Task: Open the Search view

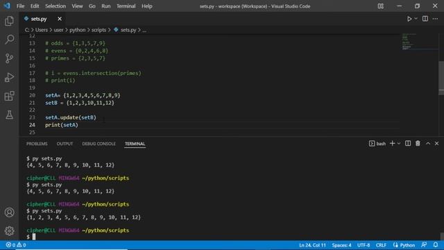Action: point(9,40)
